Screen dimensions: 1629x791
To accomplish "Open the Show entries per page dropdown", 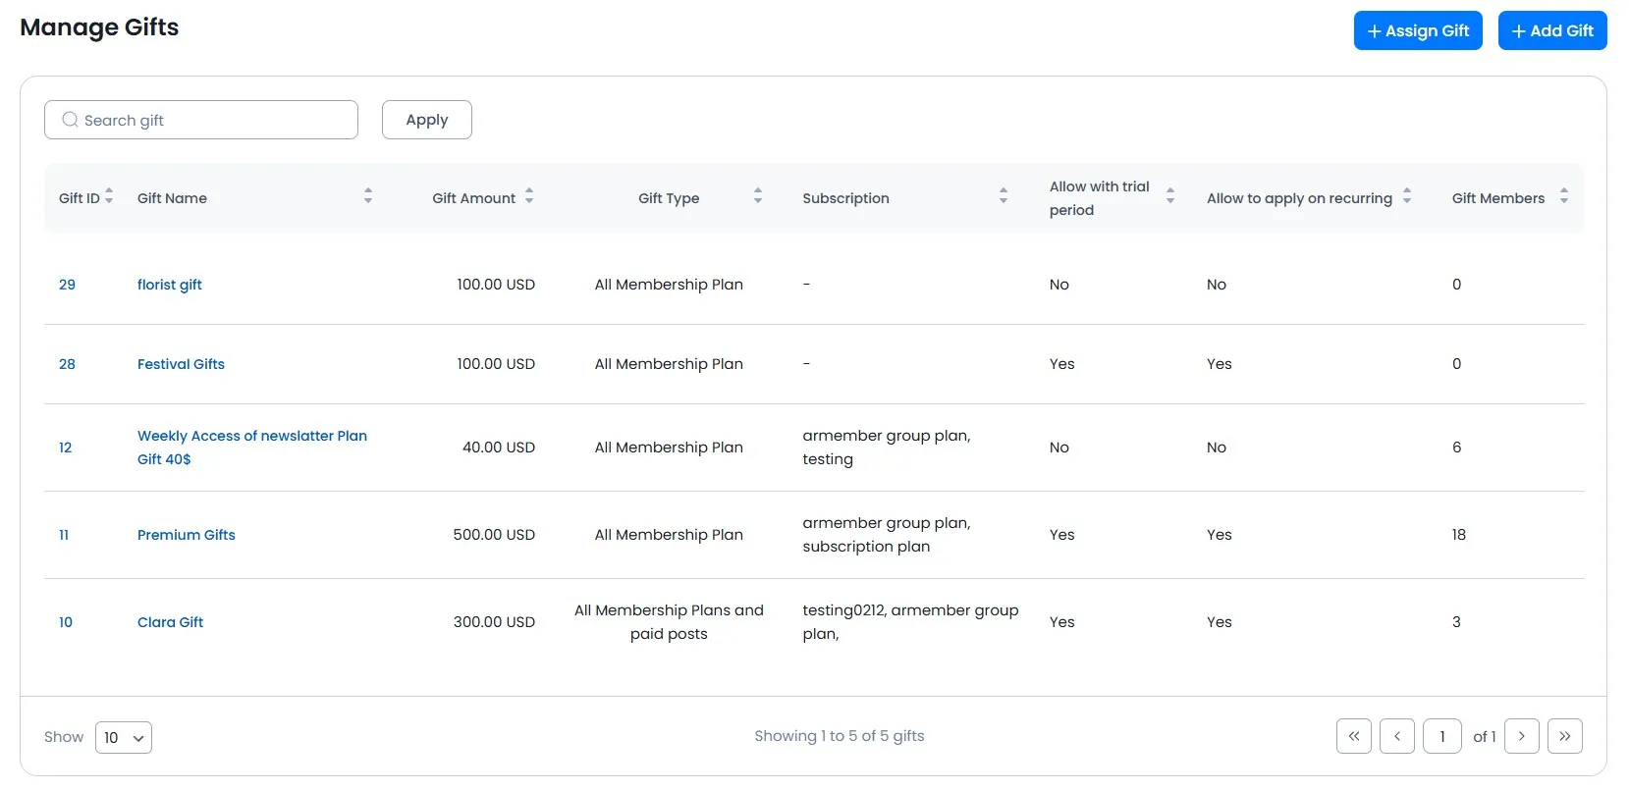I will point(124,738).
